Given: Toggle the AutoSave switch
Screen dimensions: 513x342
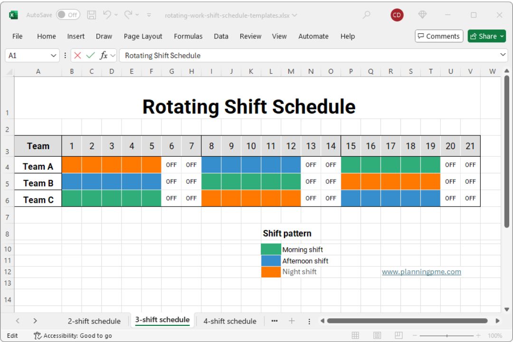Looking at the screenshot, I should [68, 15].
